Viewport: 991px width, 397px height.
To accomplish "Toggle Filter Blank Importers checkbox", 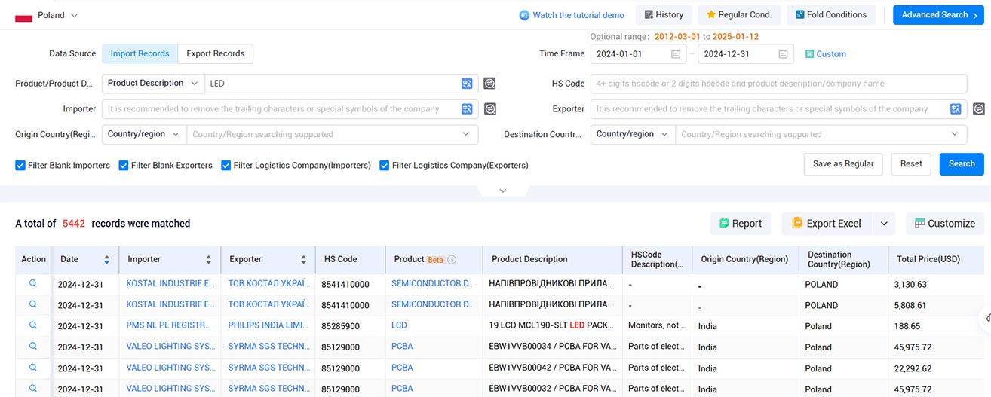I will (20, 165).
